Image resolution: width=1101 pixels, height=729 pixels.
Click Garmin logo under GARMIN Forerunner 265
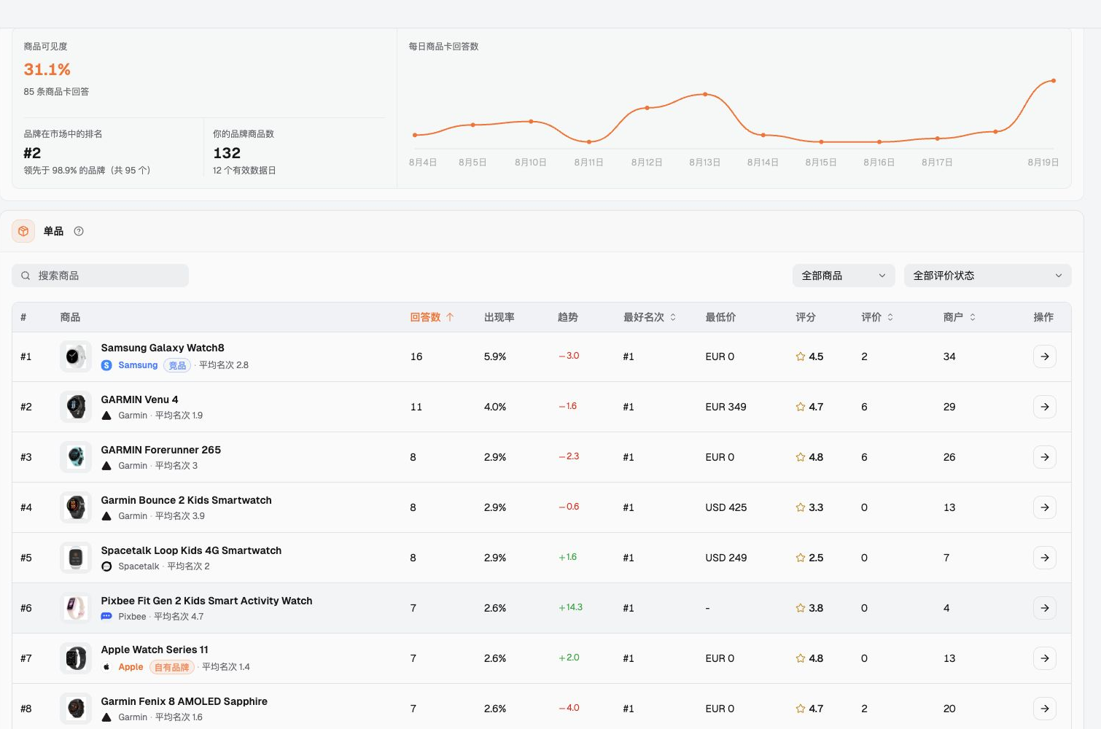pyautogui.click(x=106, y=466)
